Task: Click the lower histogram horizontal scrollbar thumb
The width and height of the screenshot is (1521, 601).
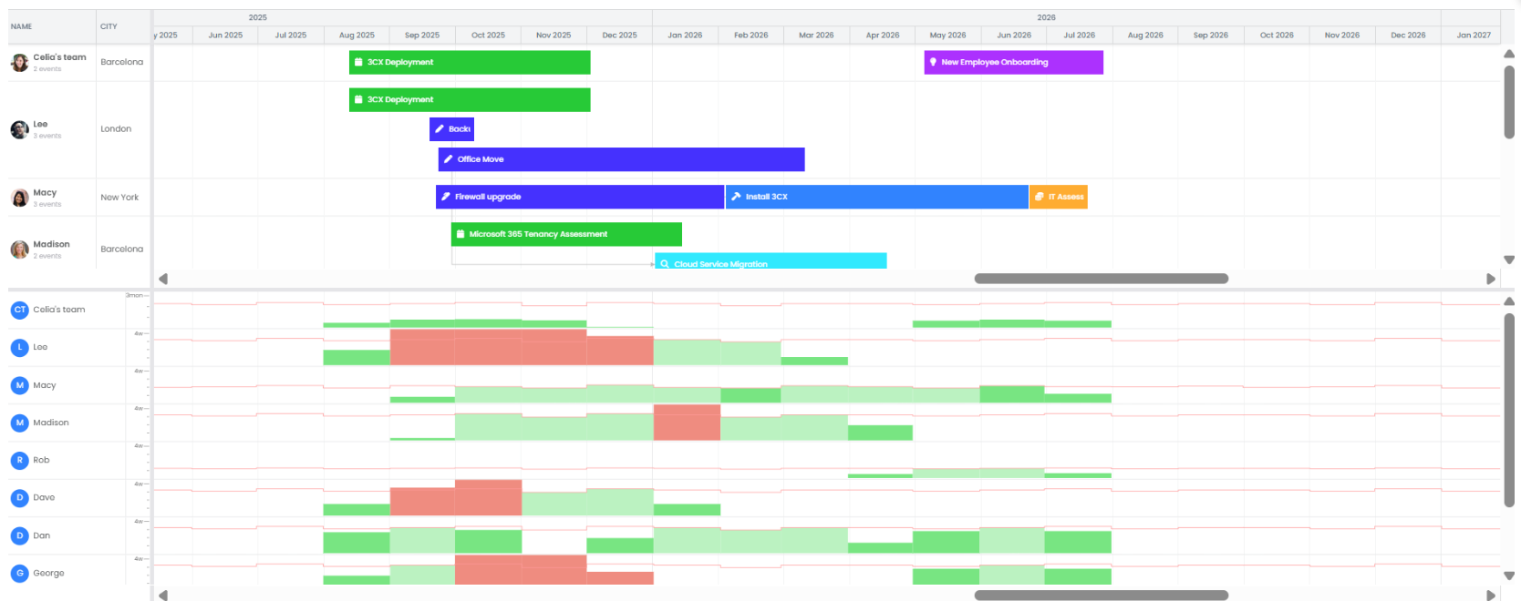Action: tap(1102, 596)
